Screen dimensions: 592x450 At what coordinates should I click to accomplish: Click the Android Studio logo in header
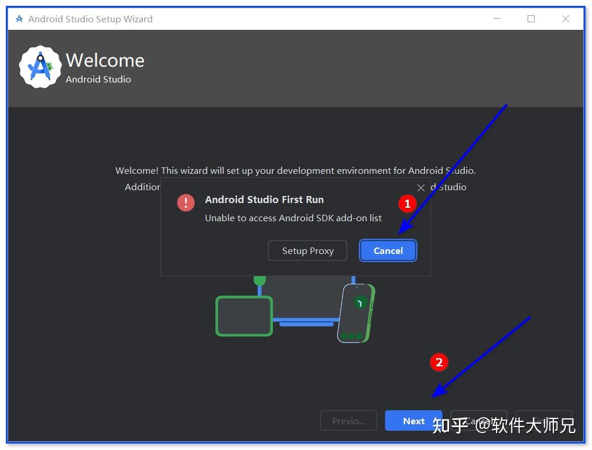click(40, 67)
